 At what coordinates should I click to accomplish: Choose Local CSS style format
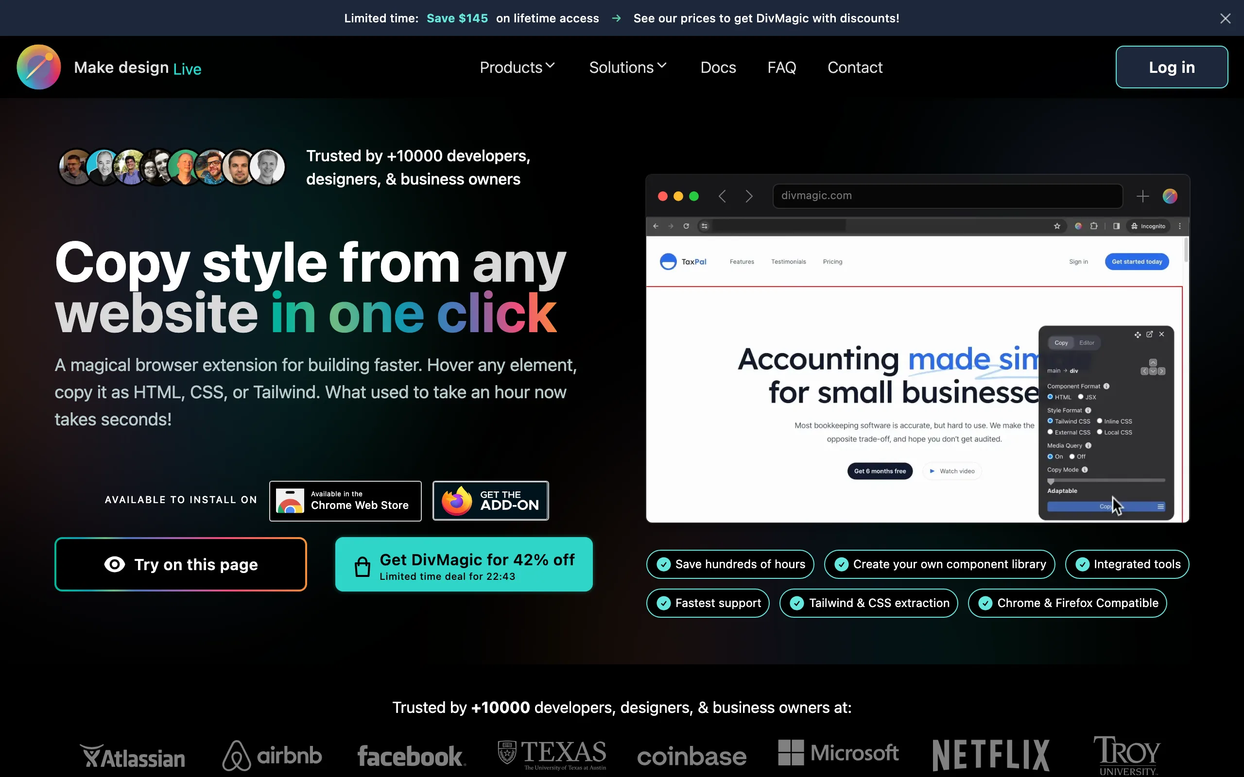pyautogui.click(x=1100, y=432)
